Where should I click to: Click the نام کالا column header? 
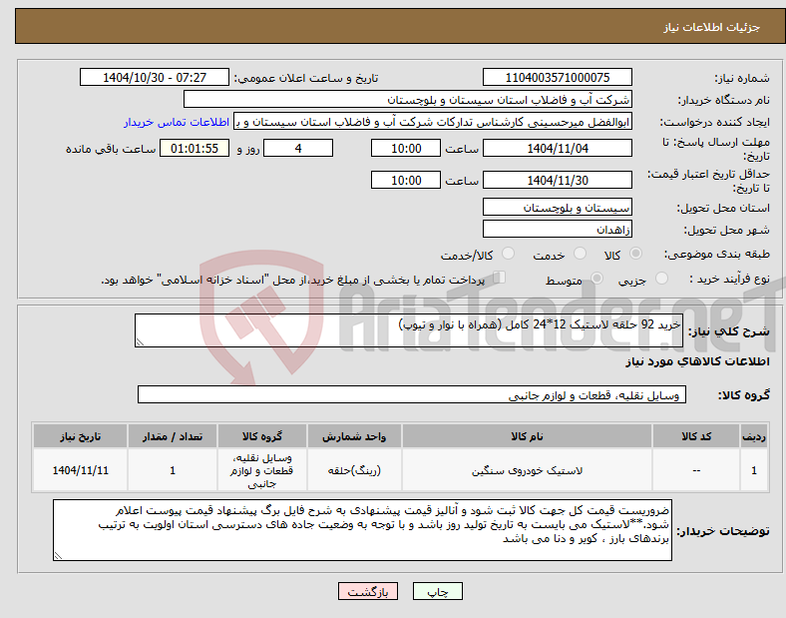coord(527,436)
